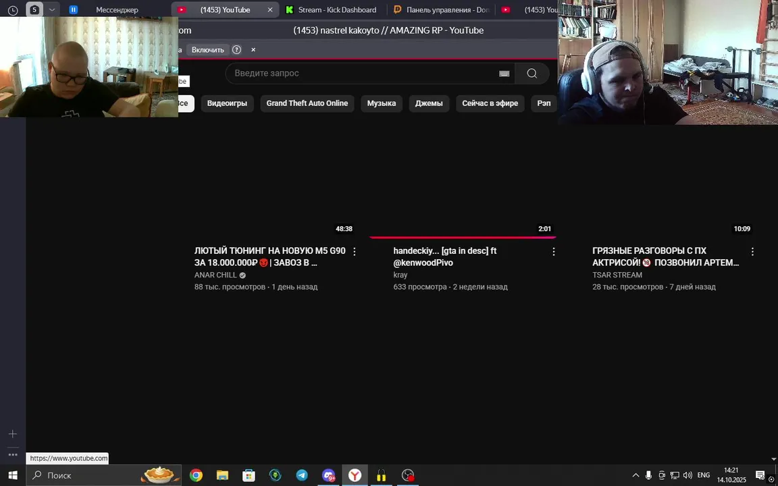
Task: Expand the profile dropdown chevron in tab bar
Action: point(51,9)
